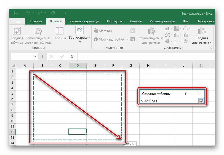Screen dimensions: 224x155
Task: Click the range selector icon in Создание таблицы dialog
Action: [x=201, y=101]
